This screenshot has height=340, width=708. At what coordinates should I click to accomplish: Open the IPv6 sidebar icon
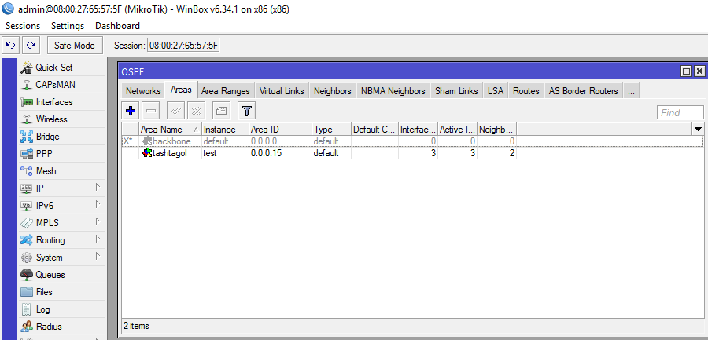pyautogui.click(x=27, y=206)
